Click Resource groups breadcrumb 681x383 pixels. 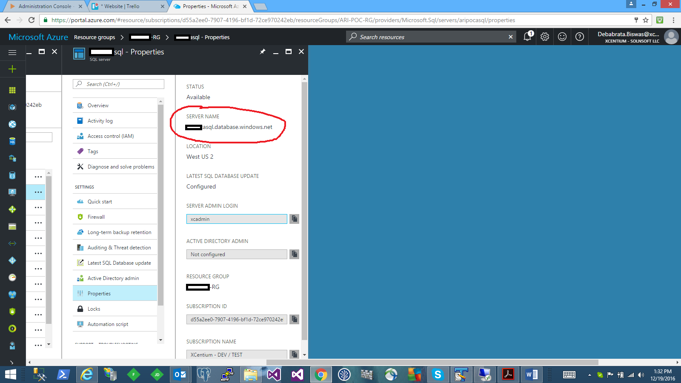(94, 37)
